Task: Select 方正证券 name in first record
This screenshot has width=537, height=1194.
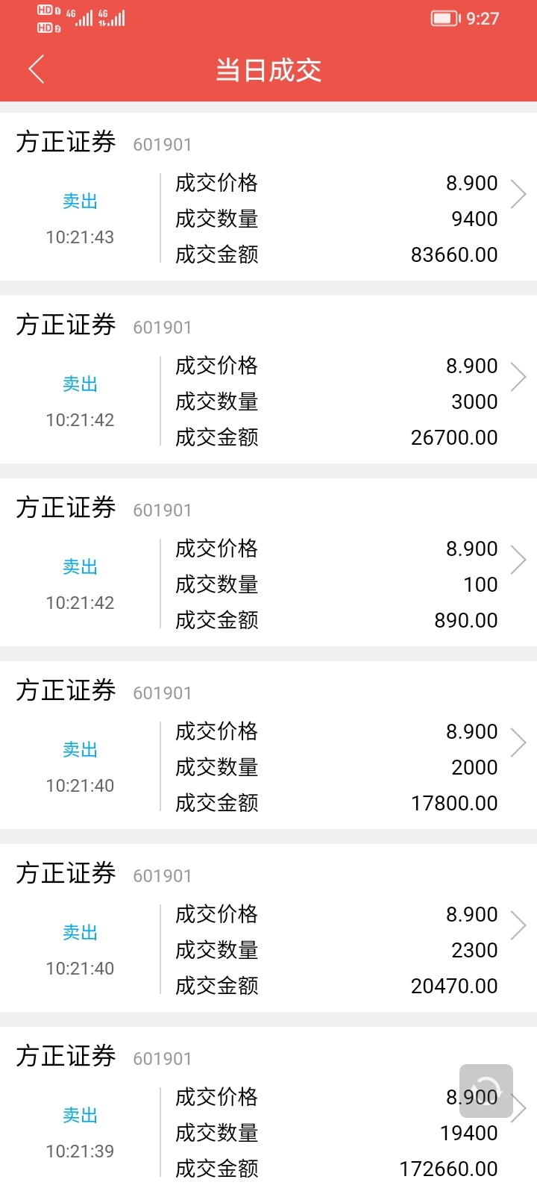Action: [x=66, y=142]
